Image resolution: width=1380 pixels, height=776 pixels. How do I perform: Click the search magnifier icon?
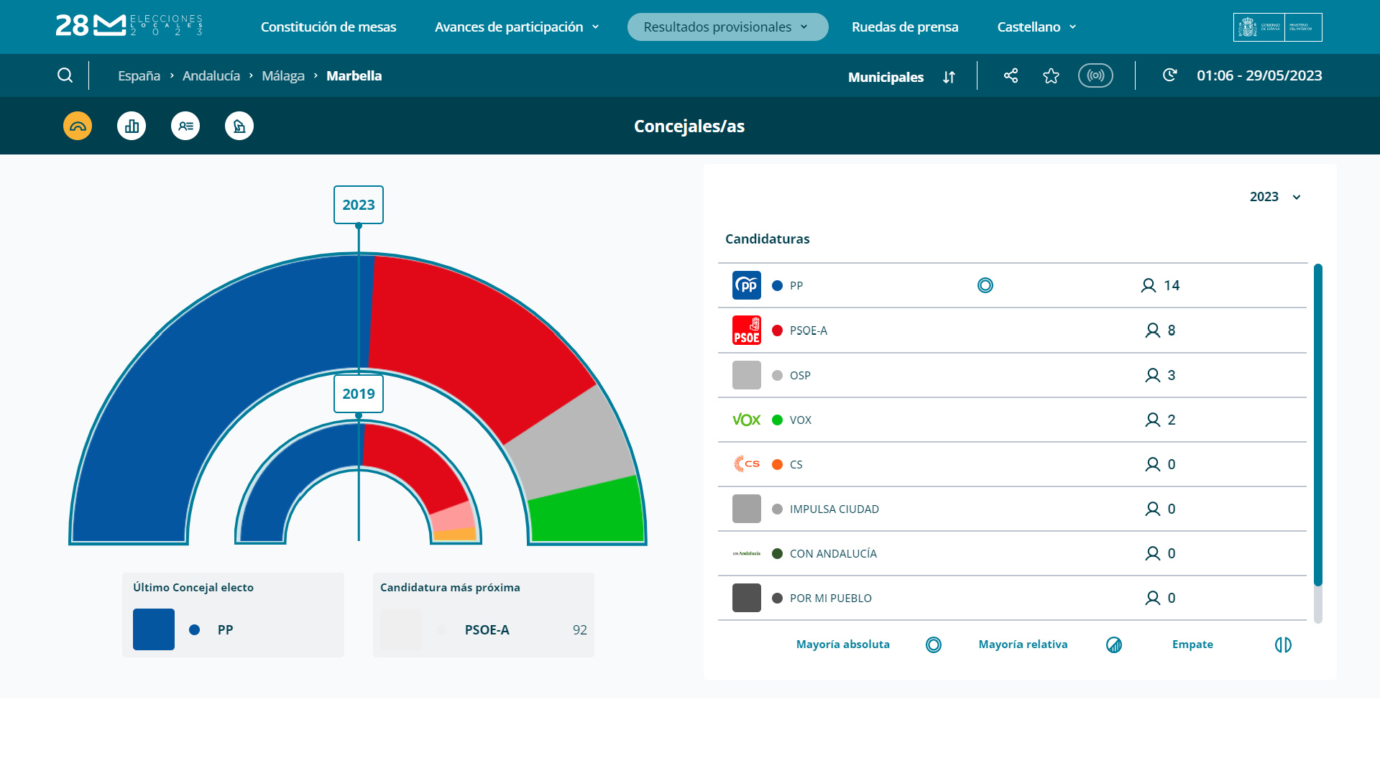click(x=65, y=75)
